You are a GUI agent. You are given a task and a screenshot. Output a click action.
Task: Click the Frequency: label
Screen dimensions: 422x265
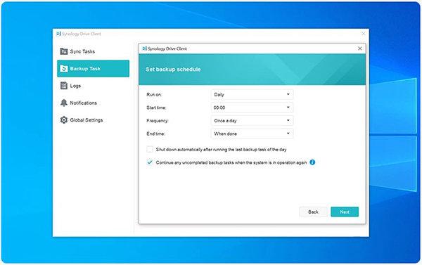[158, 120]
